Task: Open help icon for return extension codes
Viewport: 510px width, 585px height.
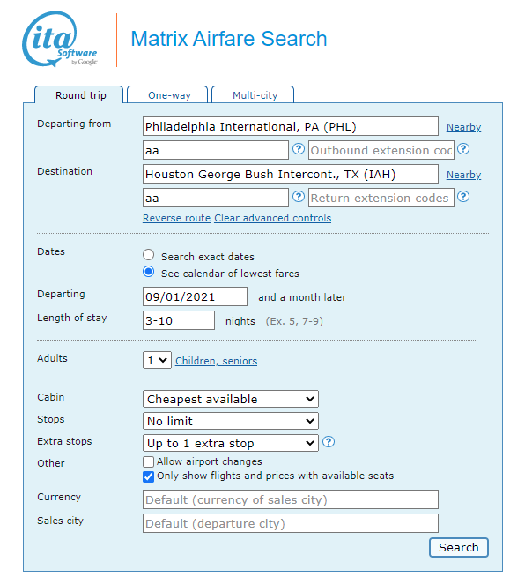Action: tap(463, 197)
